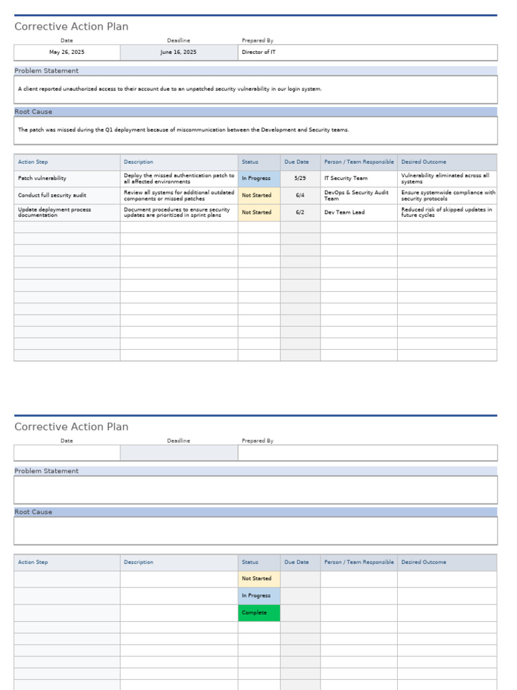Select 'Vulnerability eliminated across all systems' outcome
The width and height of the screenshot is (517, 690).
click(x=447, y=179)
